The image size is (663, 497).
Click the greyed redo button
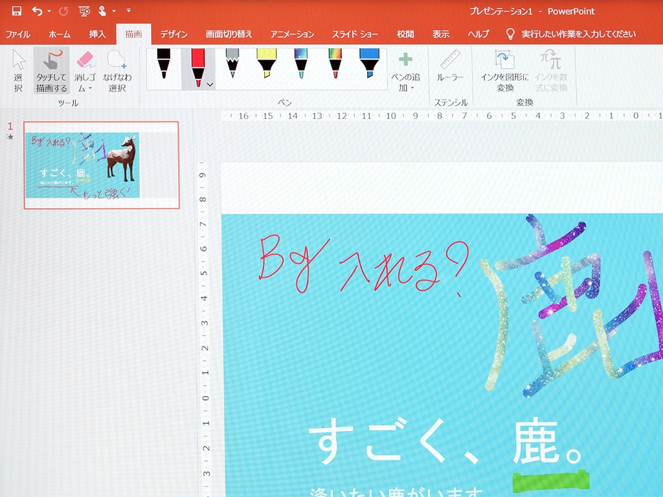63,11
